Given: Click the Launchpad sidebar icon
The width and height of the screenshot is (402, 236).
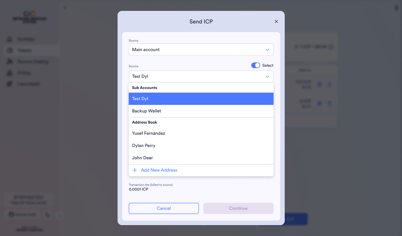Looking at the screenshot, I should [x=10, y=84].
